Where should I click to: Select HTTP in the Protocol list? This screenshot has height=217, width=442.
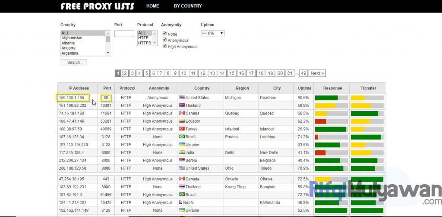coord(145,38)
